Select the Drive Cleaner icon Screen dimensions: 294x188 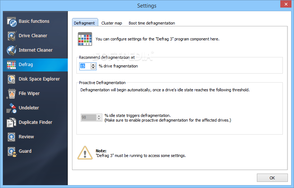click(x=12, y=36)
